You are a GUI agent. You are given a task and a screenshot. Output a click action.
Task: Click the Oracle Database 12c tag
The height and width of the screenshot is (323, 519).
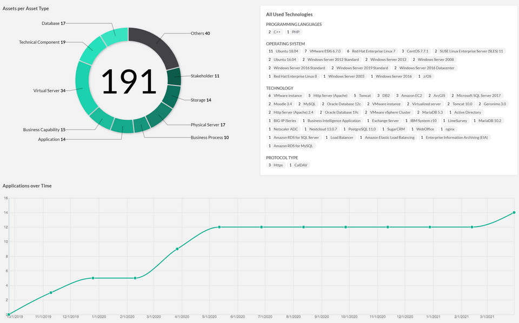click(x=341, y=104)
